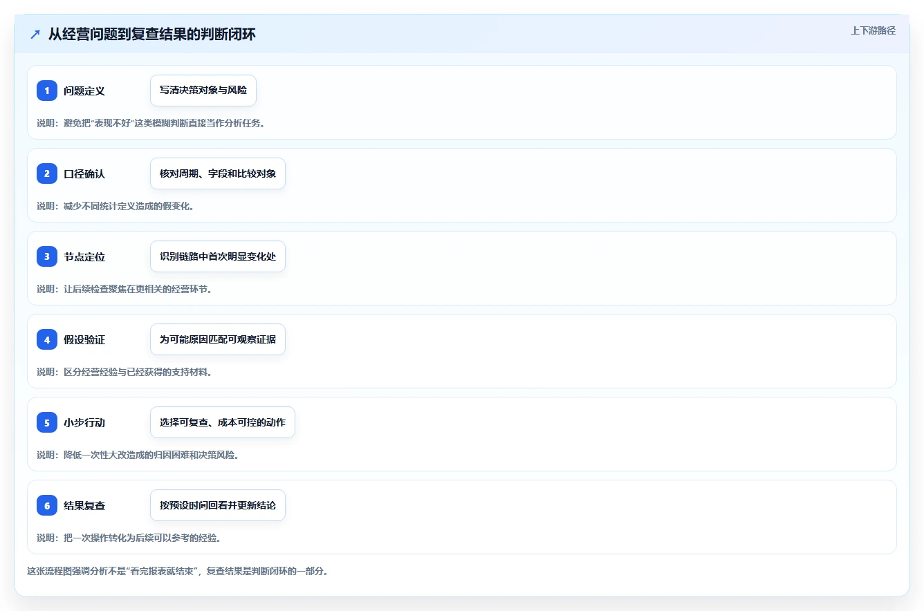Click the note 减少不同统计定义造成的假变化

point(115,206)
